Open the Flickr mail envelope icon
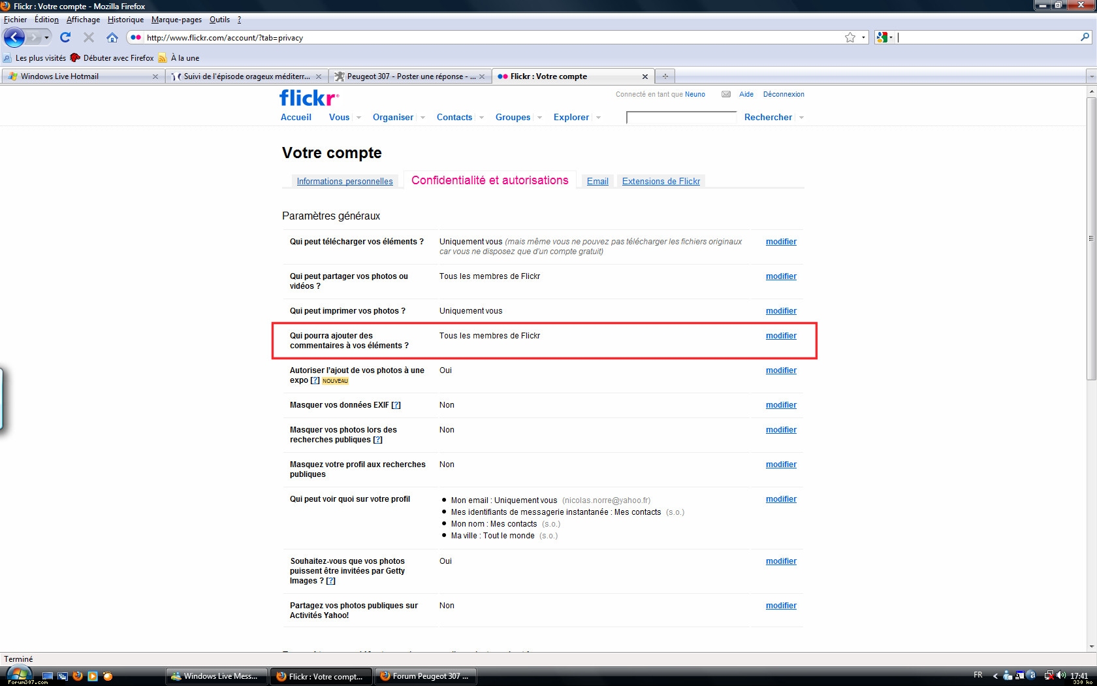Screen dimensions: 1097x686 (x=725, y=94)
